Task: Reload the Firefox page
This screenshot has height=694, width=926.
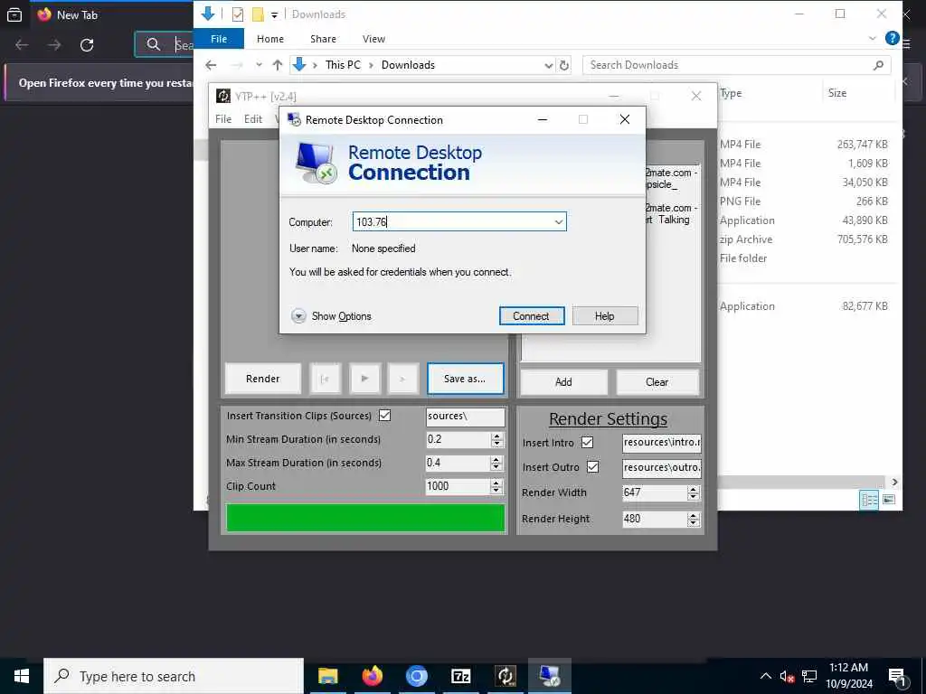Action: click(x=87, y=45)
